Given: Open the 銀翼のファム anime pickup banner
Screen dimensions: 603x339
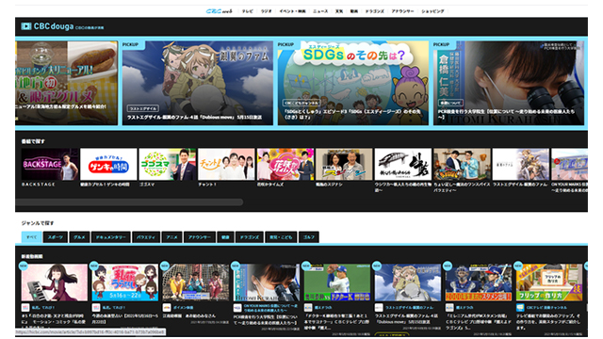Looking at the screenshot, I should click(x=198, y=83).
